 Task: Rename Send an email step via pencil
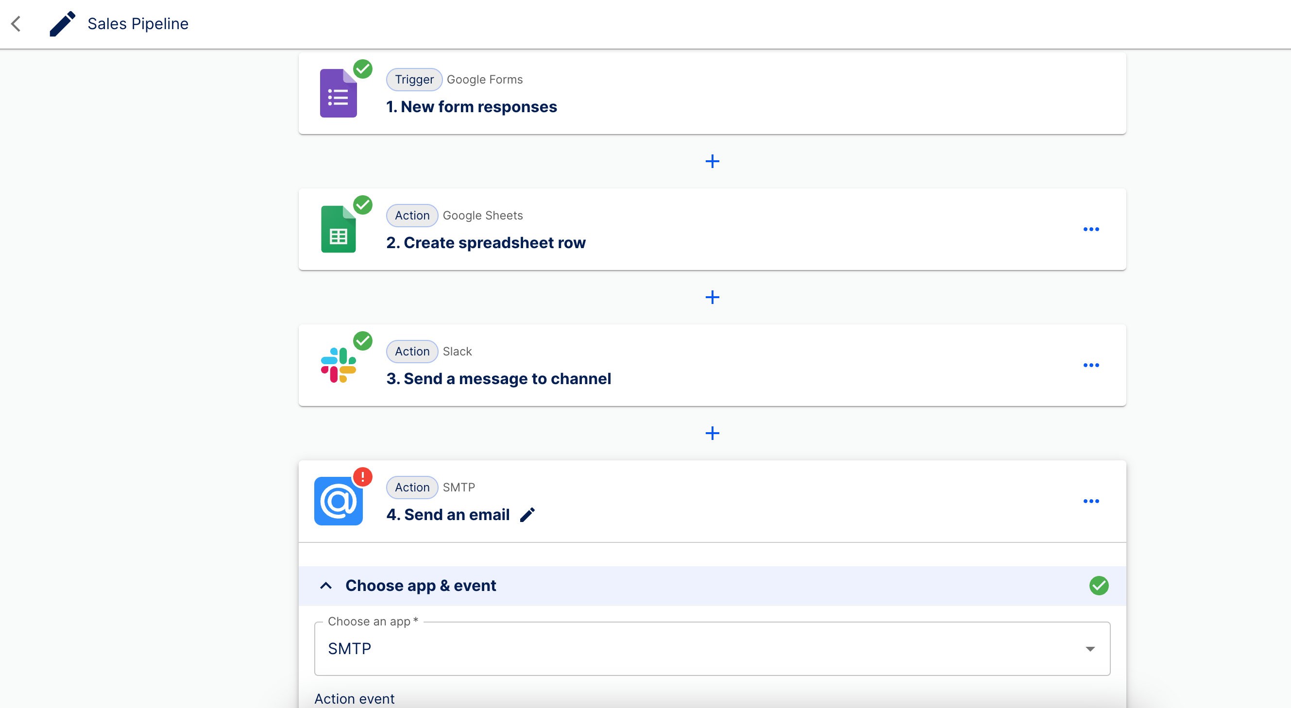click(527, 515)
